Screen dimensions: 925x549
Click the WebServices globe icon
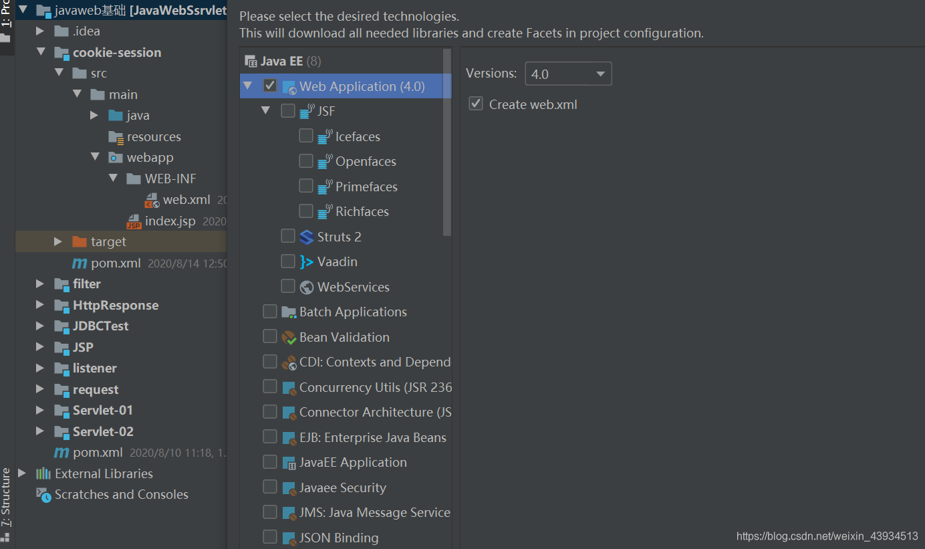click(307, 288)
